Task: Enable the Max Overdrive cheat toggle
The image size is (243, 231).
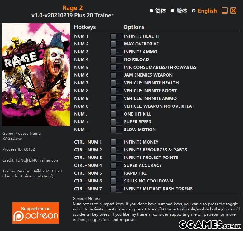Action: (116, 44)
